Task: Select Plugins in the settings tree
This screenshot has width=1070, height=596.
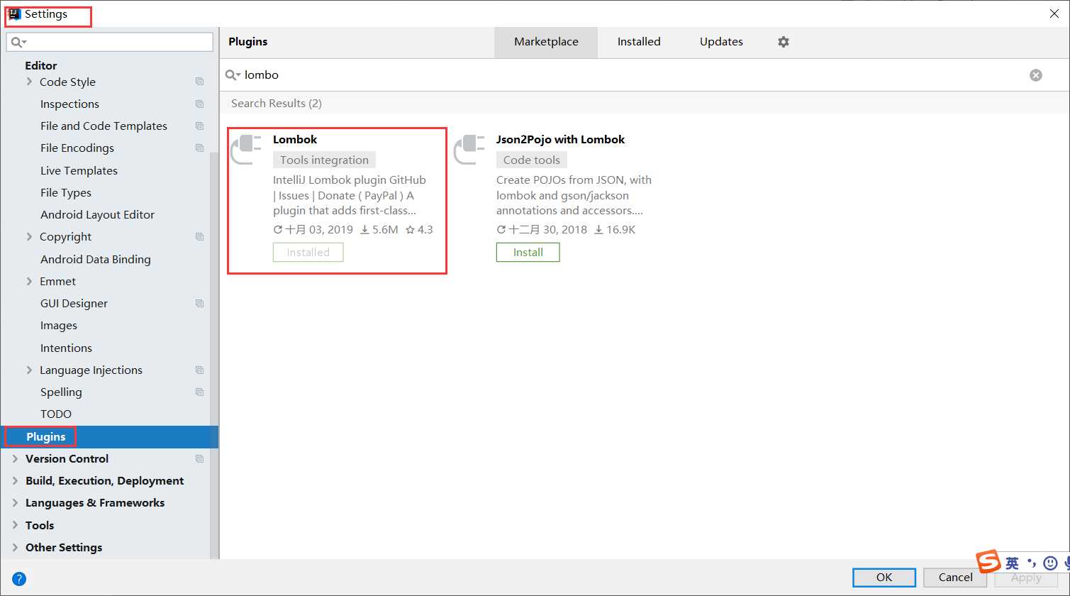Action: 109,437
